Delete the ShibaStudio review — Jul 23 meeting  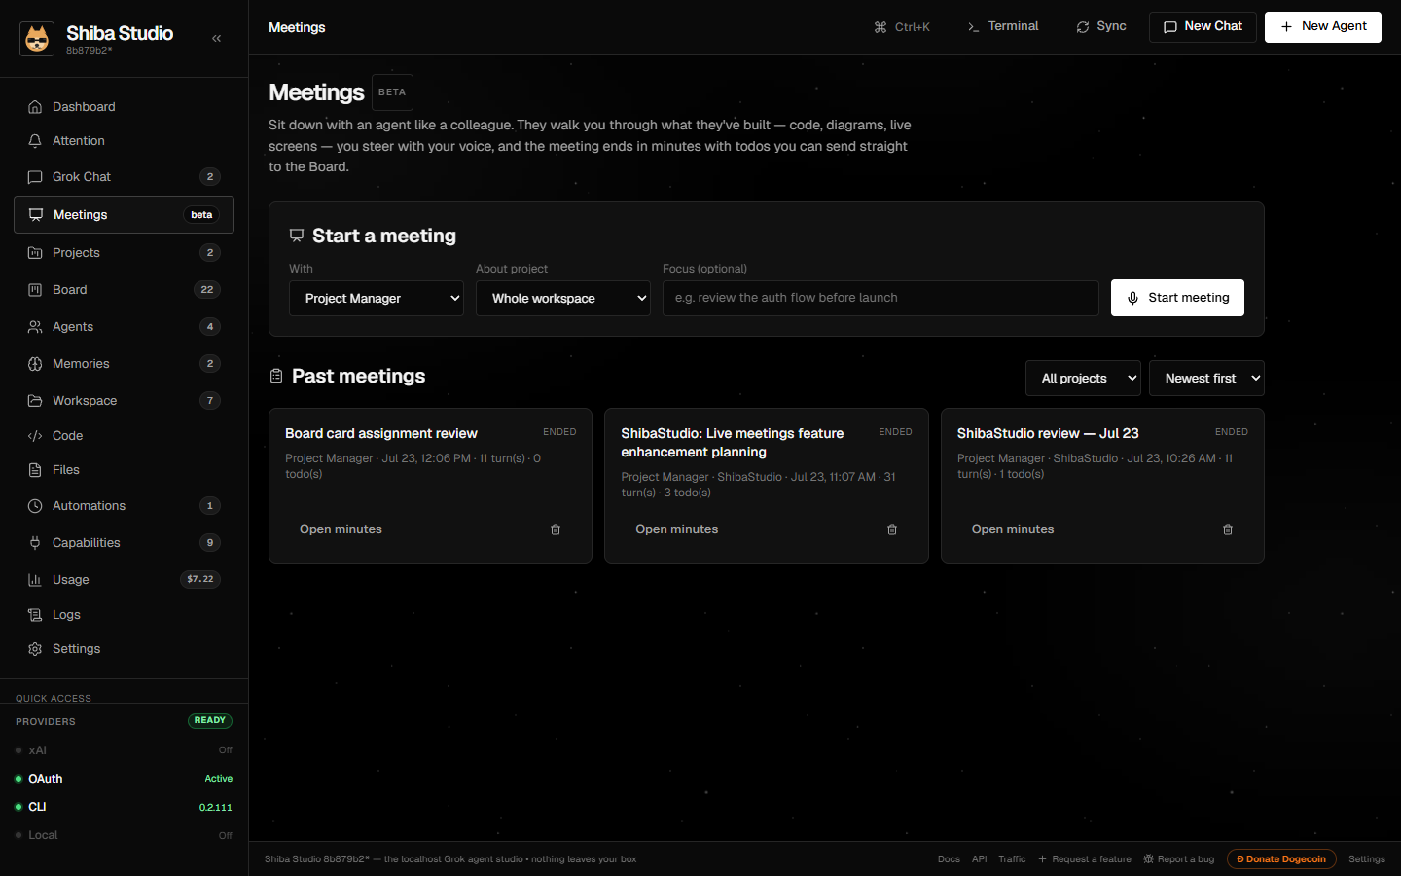pos(1228,529)
